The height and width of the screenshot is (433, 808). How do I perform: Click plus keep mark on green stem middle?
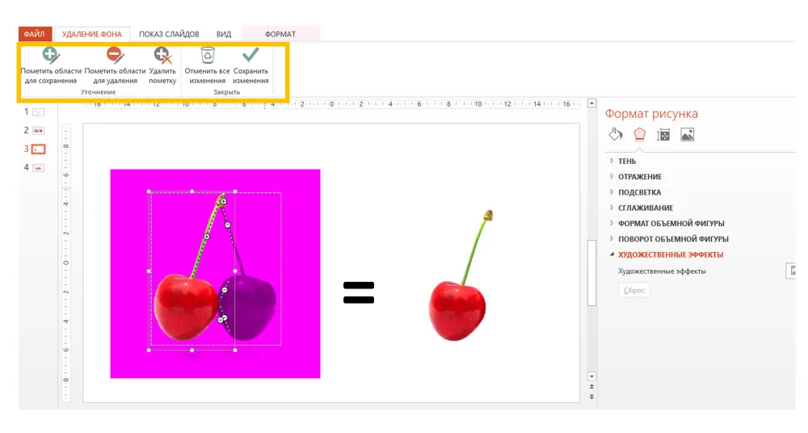206,237
